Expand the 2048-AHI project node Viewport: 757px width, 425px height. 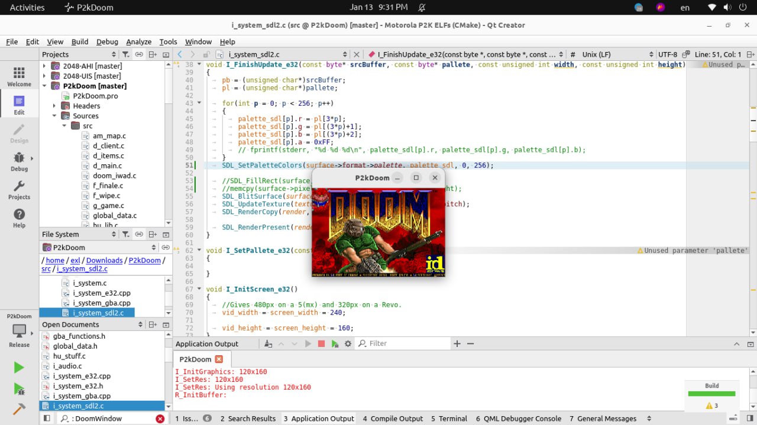44,66
